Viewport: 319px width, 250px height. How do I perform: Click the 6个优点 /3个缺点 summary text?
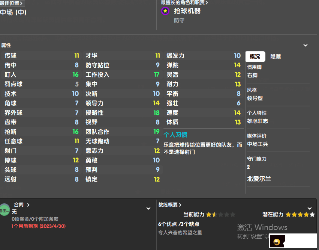click(178, 224)
